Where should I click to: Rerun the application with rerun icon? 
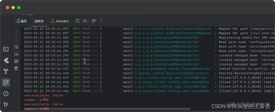point(78,21)
